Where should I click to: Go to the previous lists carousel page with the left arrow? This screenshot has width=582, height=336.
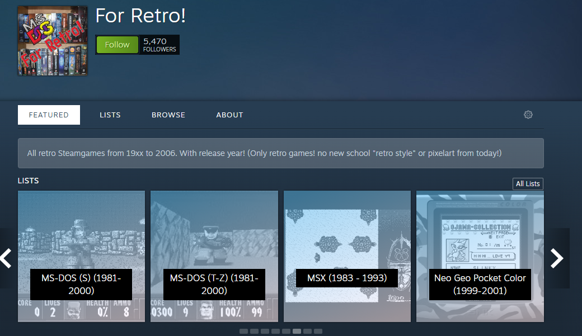[x=6, y=258]
